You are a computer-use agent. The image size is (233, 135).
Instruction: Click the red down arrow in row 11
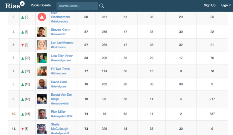click(x=23, y=129)
